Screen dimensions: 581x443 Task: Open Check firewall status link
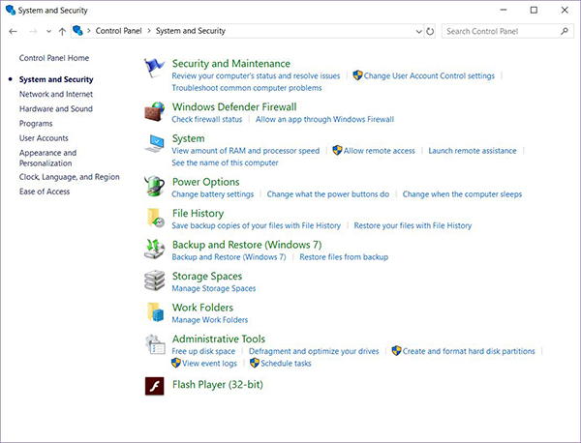[206, 119]
